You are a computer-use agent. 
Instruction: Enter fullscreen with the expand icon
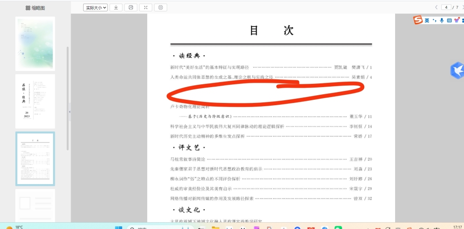145,7
